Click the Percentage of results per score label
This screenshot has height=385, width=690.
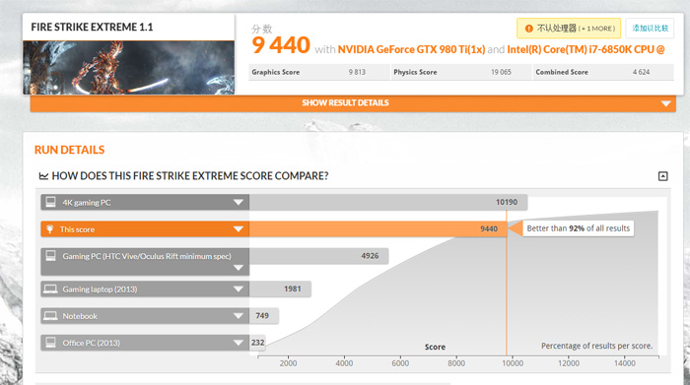click(x=596, y=346)
